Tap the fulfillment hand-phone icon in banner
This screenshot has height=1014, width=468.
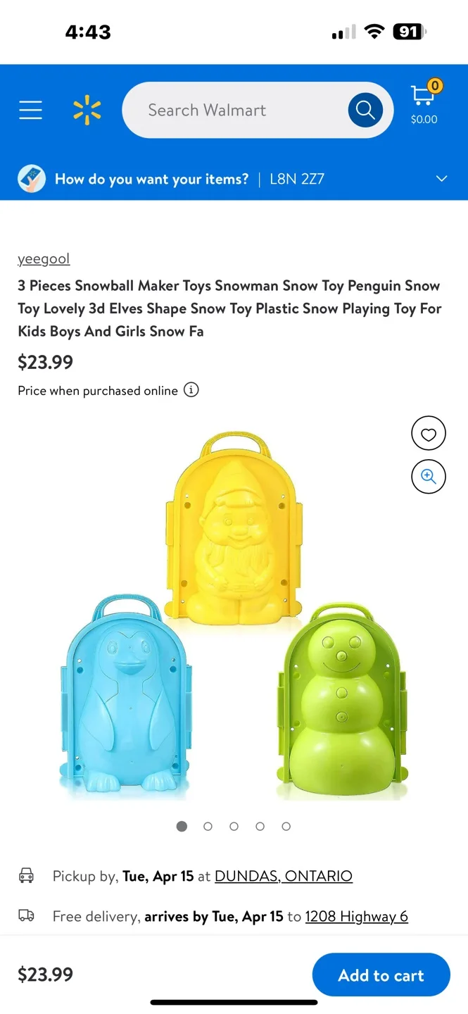coord(32,179)
